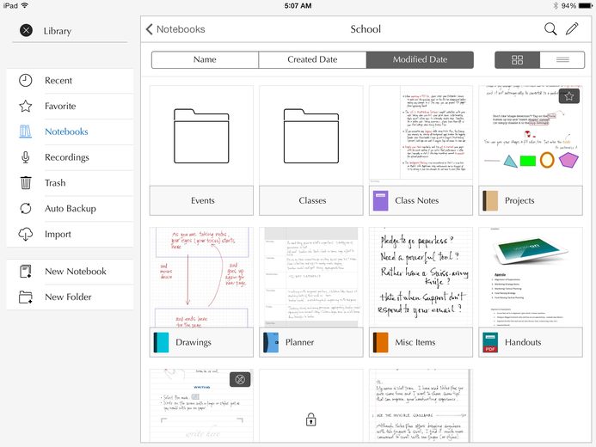Tap the orange Misc Items cover icon
596x447 pixels.
tap(380, 342)
